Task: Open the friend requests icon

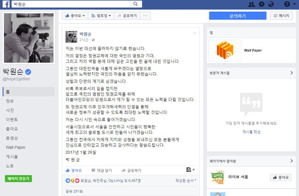Action: coord(252,4)
